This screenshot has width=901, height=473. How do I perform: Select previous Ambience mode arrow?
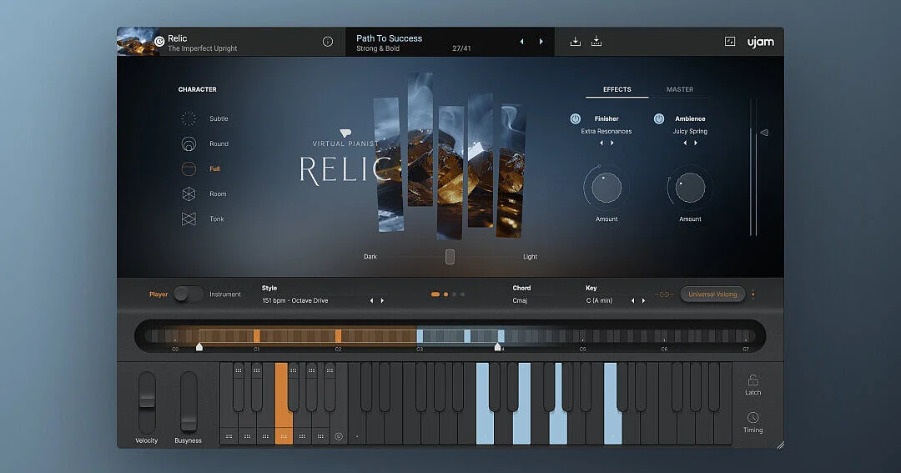tap(685, 143)
